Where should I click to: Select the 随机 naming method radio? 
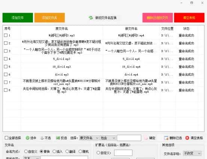[80, 152]
